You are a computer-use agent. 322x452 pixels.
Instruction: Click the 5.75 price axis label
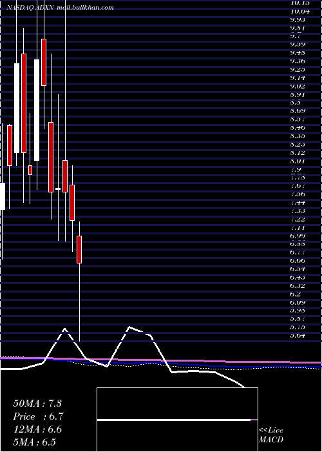298,327
